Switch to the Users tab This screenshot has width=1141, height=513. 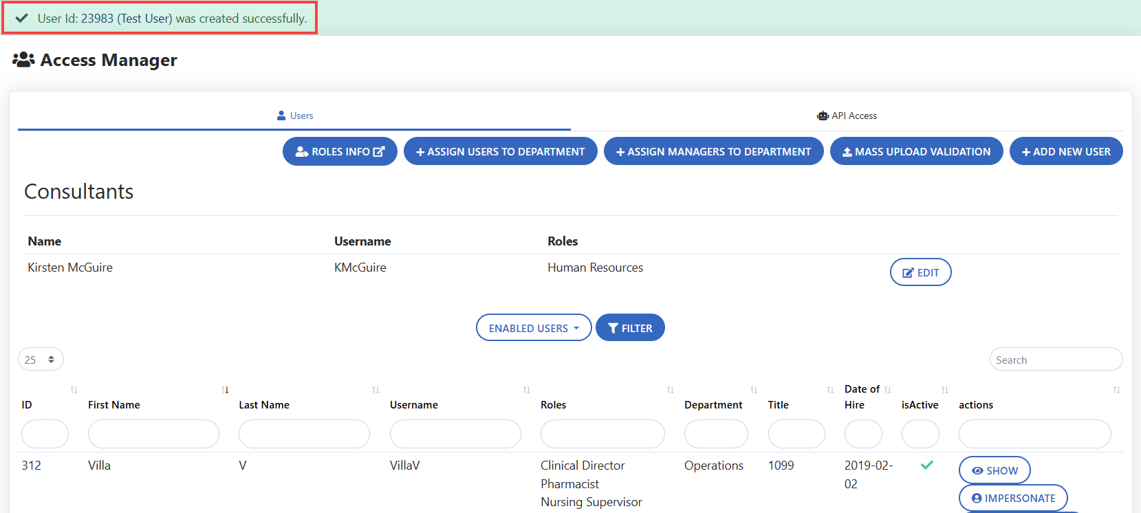[x=294, y=116]
